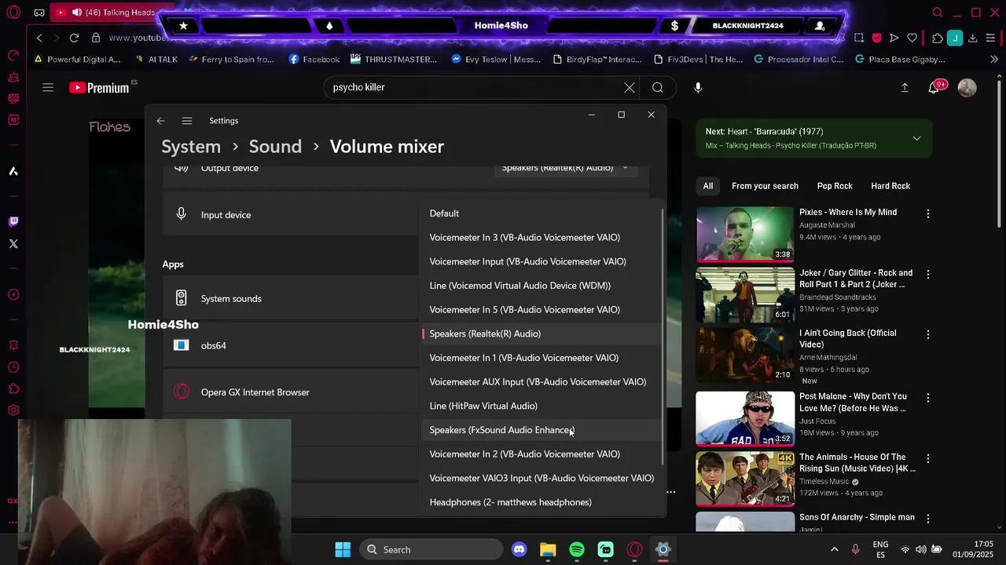1006x565 pixels.
Task: Select Speakers (FxSound Audio Enhancer)
Action: click(x=541, y=430)
